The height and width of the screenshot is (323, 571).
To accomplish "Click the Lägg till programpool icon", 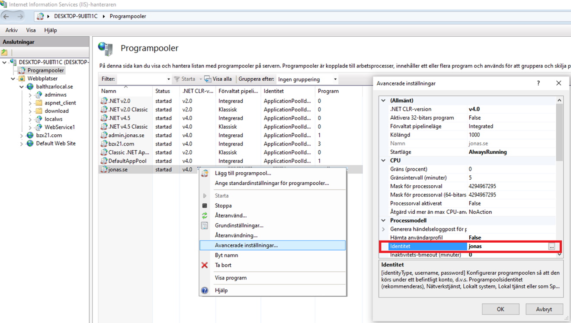I will [x=205, y=173].
